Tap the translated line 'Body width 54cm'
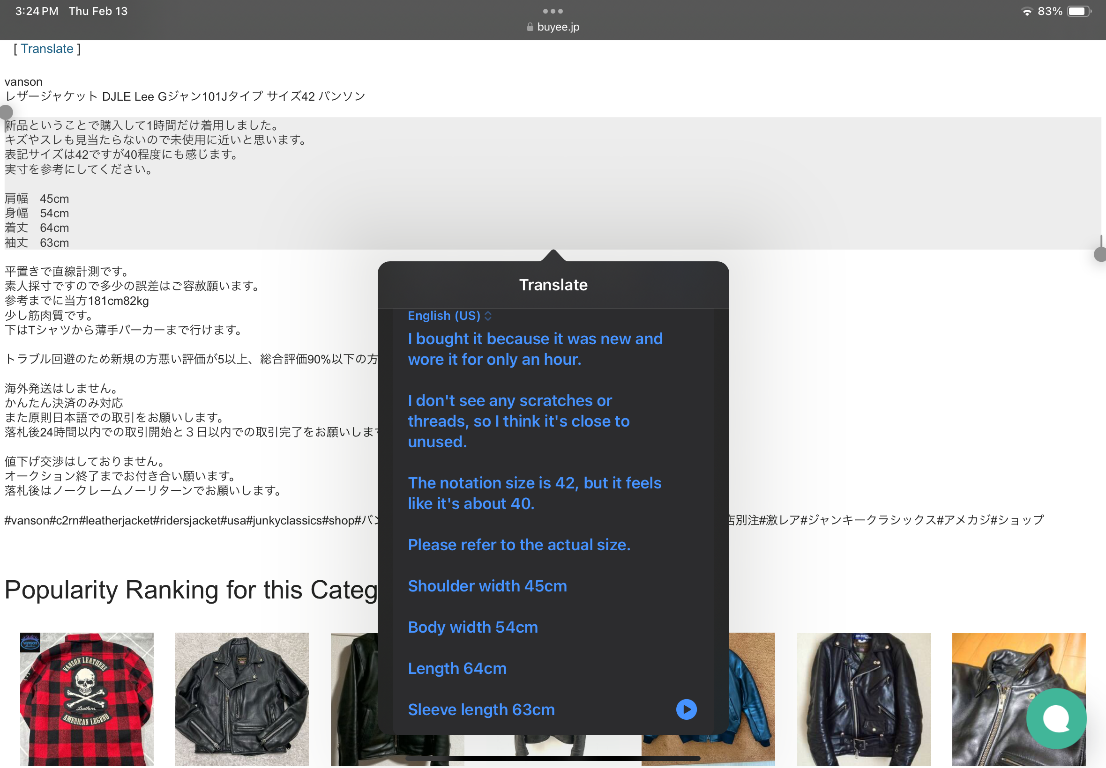Image resolution: width=1106 pixels, height=768 pixels. (x=473, y=628)
